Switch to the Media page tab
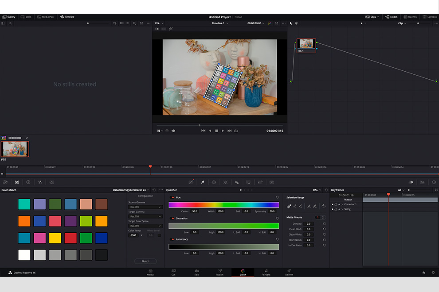439x292 pixels. (150, 273)
